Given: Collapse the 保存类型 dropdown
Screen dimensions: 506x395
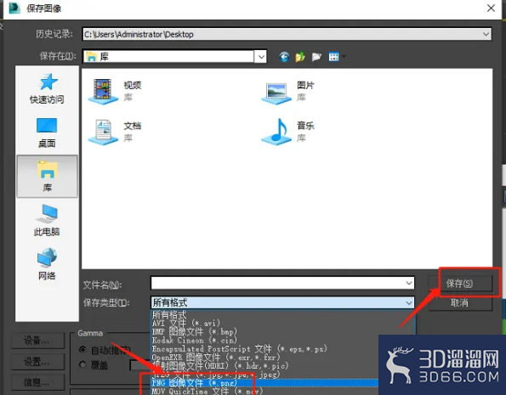Looking at the screenshot, I should click(x=409, y=302).
